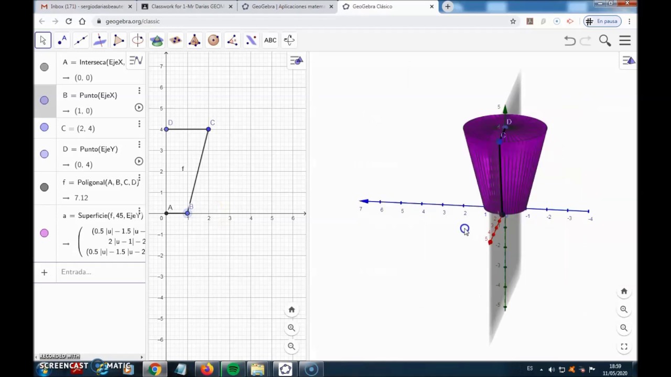The image size is (671, 377).
Task: Select the Reflect about plane tool
Action: (x=251, y=40)
